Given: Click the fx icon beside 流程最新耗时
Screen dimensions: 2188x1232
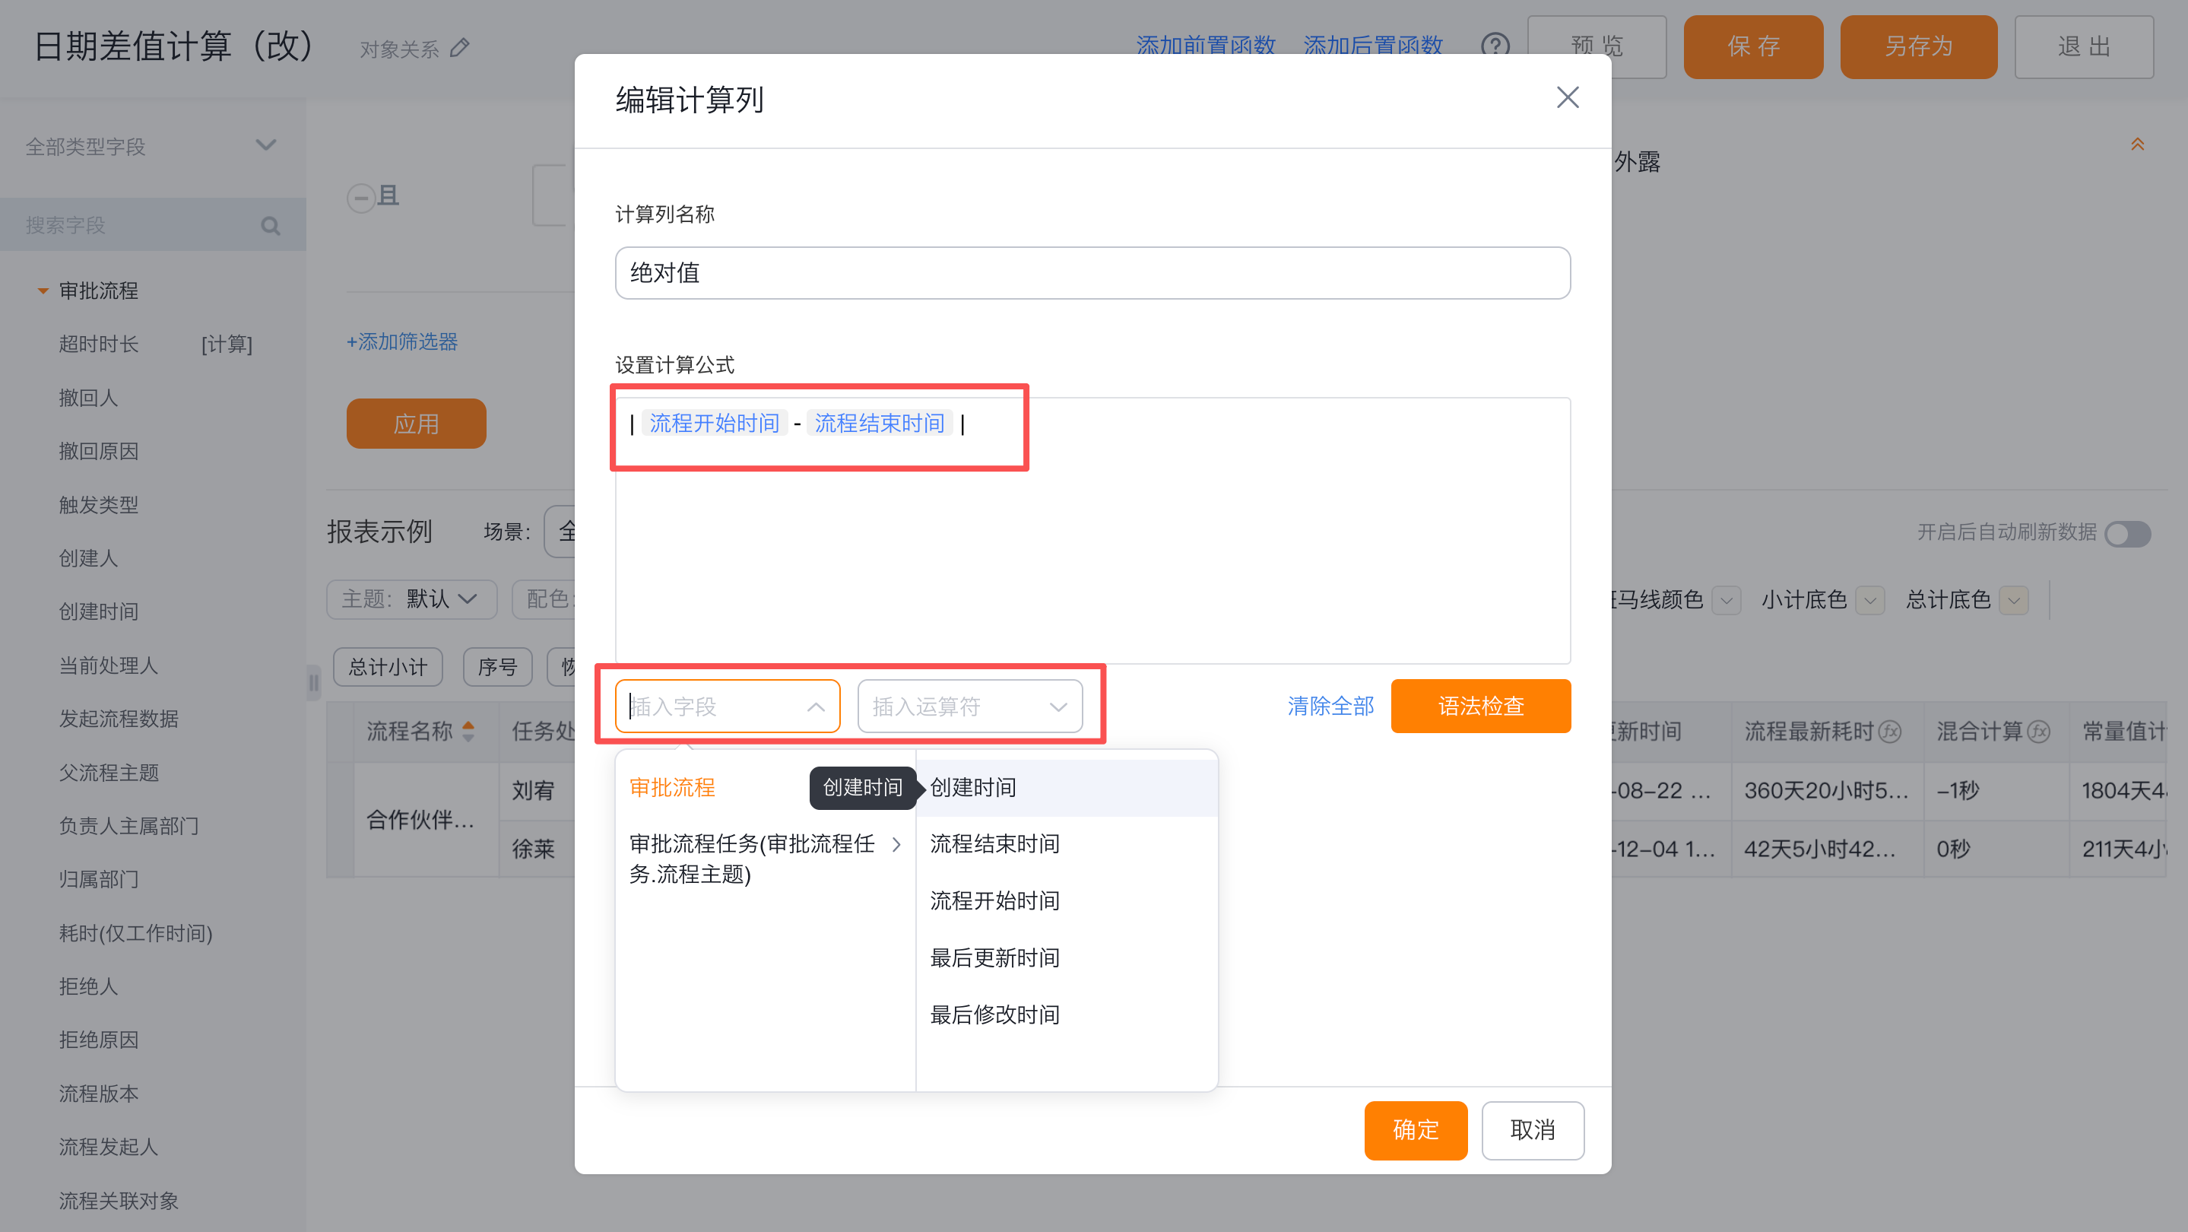Looking at the screenshot, I should (x=1889, y=732).
